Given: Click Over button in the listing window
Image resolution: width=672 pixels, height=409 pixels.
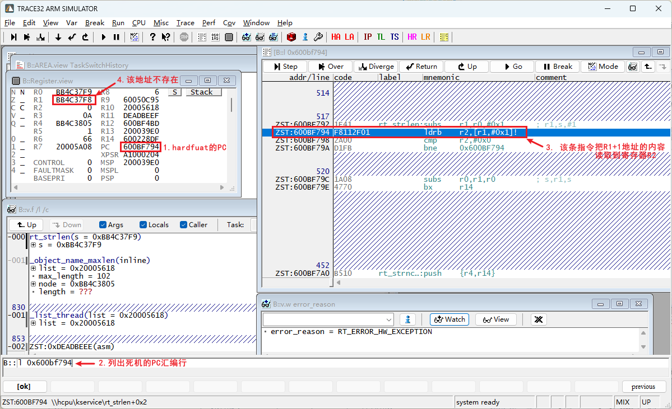Looking at the screenshot, I should click(x=331, y=67).
